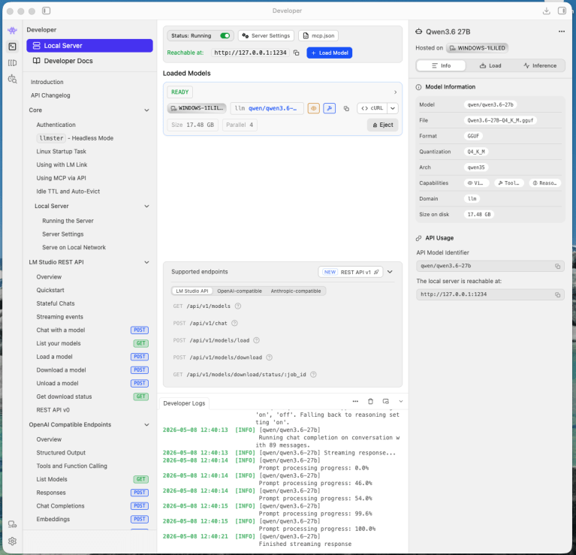Copy the loaded model identifier icon
This screenshot has width=576, height=555.
point(346,108)
